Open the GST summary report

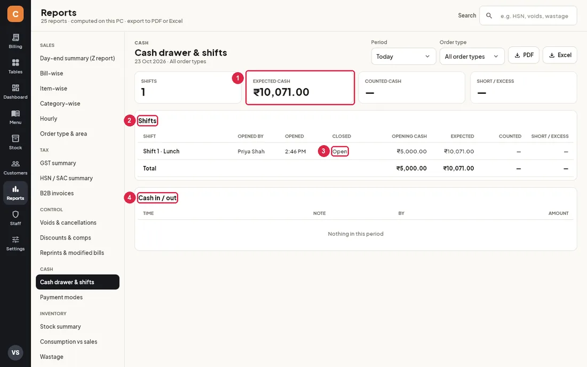point(77,163)
